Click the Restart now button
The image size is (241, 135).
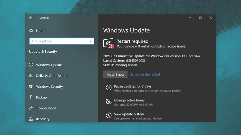click(x=115, y=74)
